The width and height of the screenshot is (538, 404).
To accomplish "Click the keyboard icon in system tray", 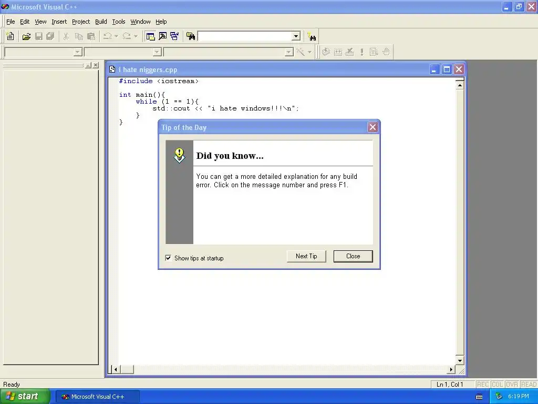I will coord(479,397).
